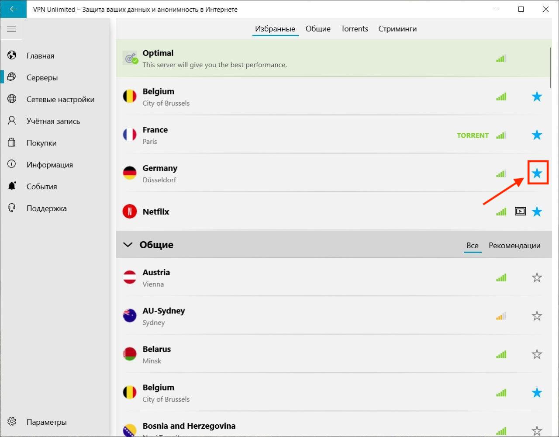
Task: Click the France TORRENT label
Action: point(473,135)
